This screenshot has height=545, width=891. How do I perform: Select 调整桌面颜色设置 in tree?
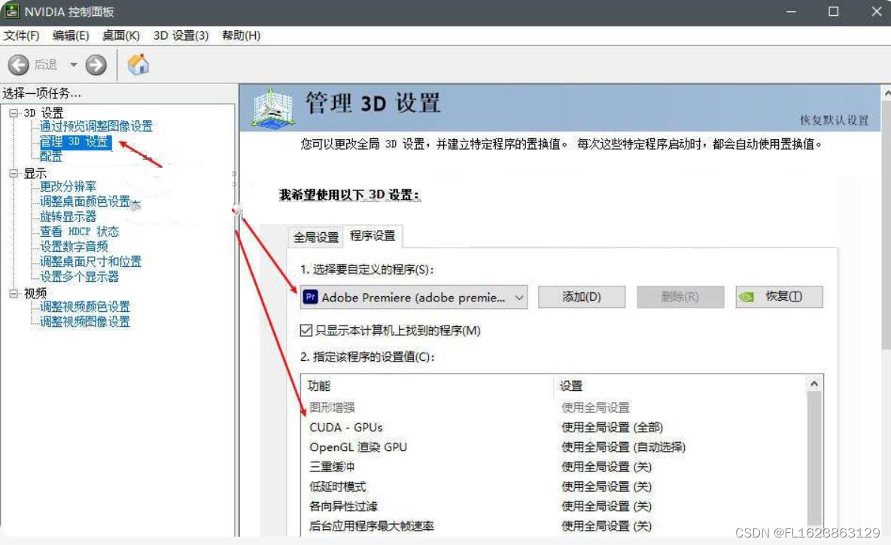pos(85,201)
